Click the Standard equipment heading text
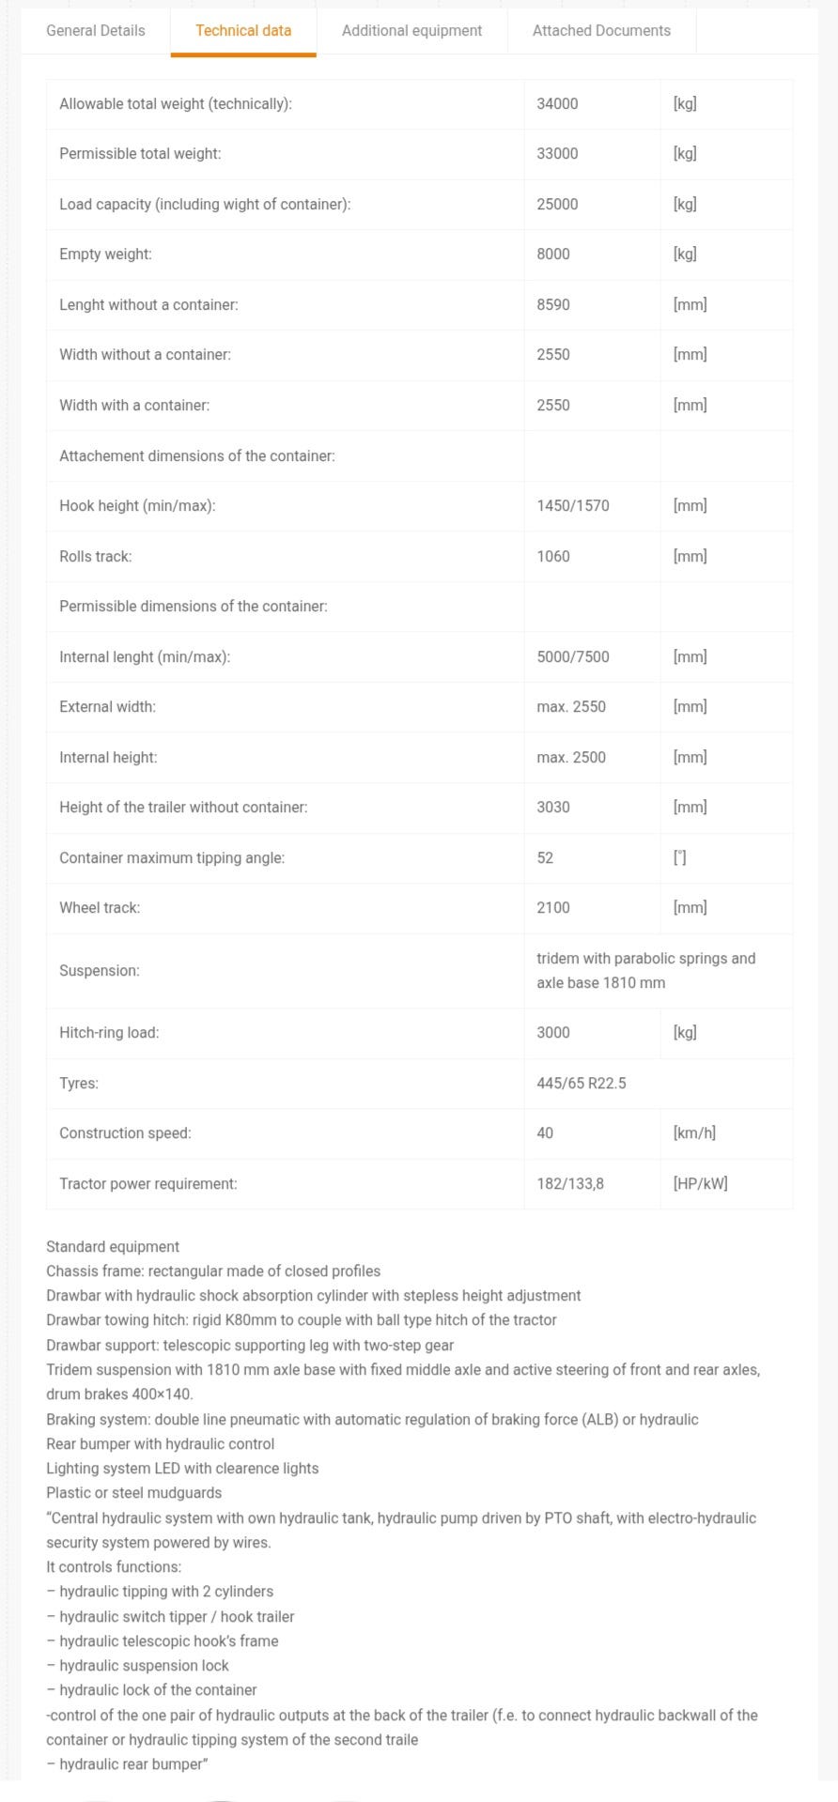The width and height of the screenshot is (838, 1802). click(x=113, y=1247)
